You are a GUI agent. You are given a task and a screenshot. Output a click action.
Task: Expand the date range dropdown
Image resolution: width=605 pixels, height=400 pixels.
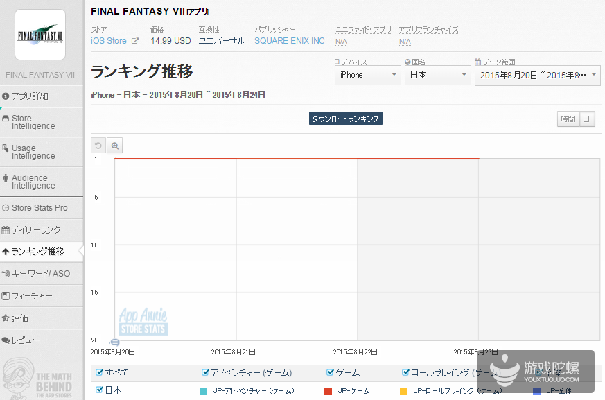coord(537,75)
